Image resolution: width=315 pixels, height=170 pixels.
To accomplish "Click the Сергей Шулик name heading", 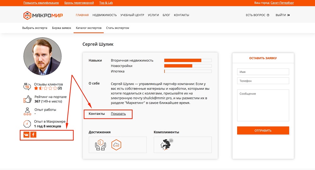I will [98, 44].
